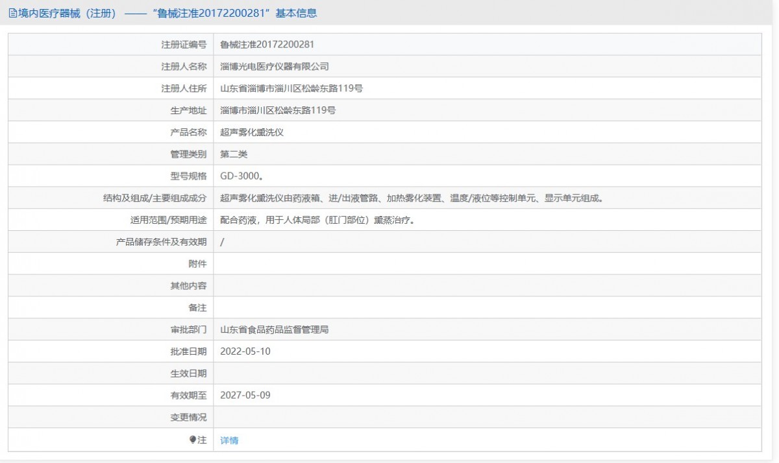Click the 注册证编号 row label
779x463 pixels.
coord(184,45)
